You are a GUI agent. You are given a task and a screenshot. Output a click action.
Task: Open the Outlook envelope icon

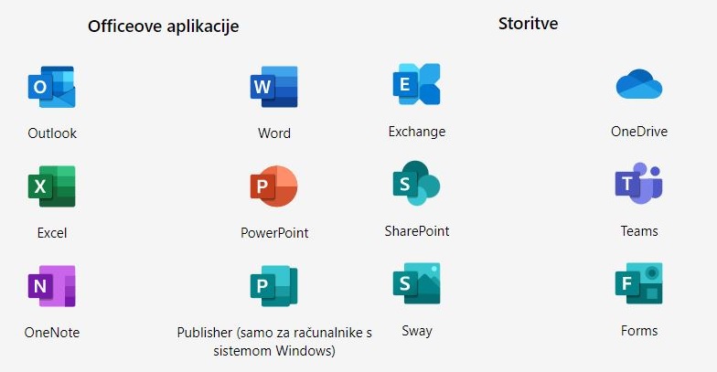(x=51, y=87)
